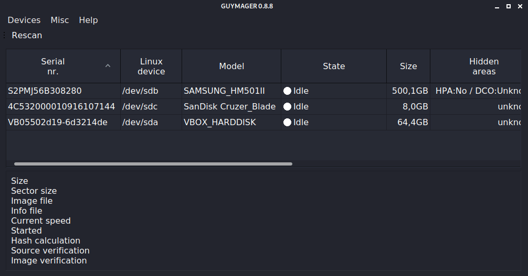Click the idle state indicator for /dev/sdb
This screenshot has width=528, height=276.
click(287, 91)
